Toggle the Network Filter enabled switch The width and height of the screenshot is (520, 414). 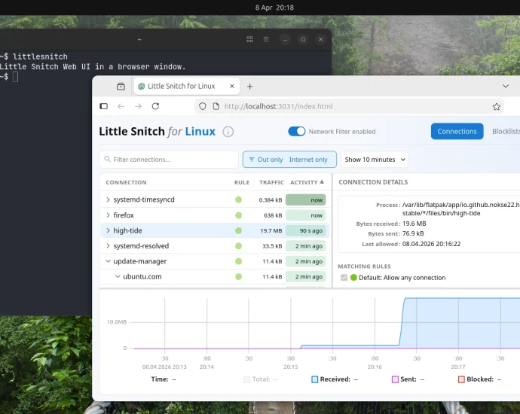(x=296, y=132)
